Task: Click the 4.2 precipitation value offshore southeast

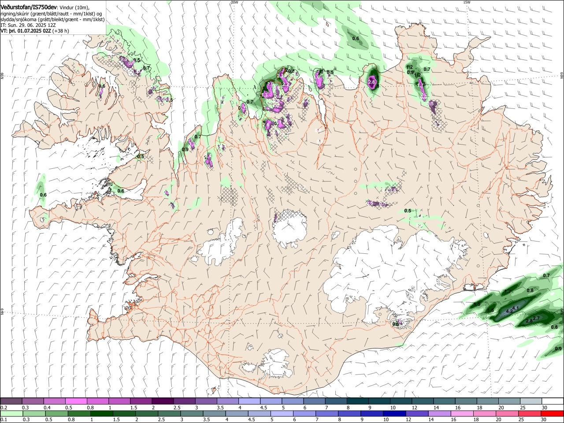Action: point(509,311)
